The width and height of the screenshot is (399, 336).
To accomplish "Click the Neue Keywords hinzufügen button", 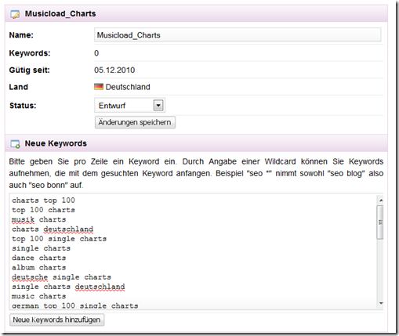I will [x=56, y=320].
